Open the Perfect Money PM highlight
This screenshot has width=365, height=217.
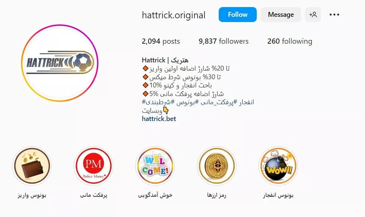point(93,166)
